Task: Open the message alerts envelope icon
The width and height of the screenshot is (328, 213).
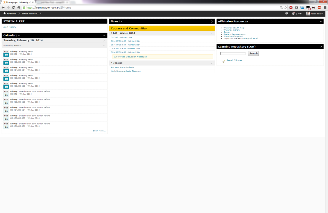Action: click(x=287, y=13)
